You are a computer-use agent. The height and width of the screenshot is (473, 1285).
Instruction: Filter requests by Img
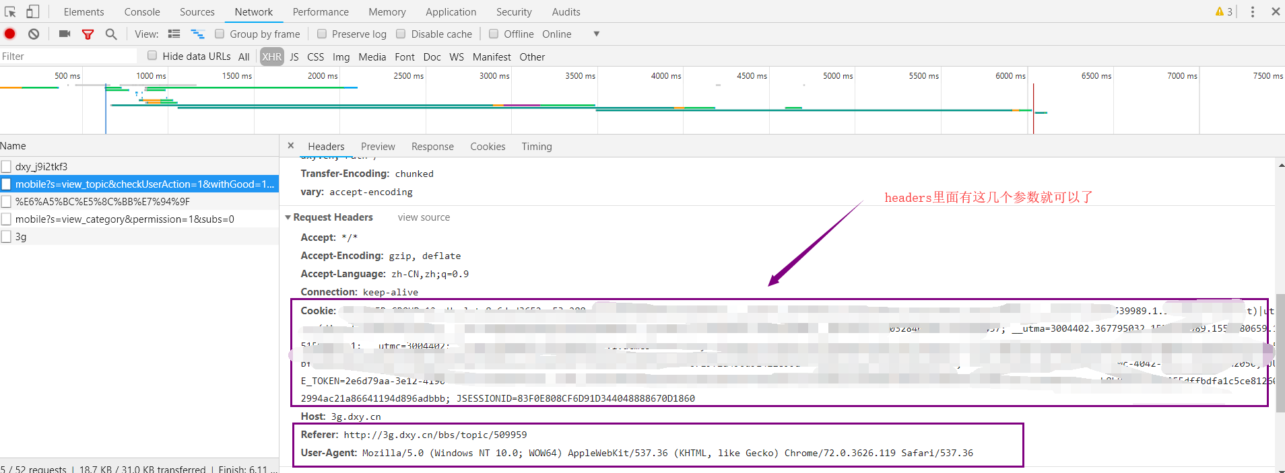click(341, 57)
